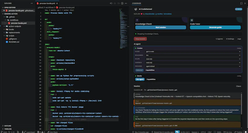Select process-books.yml in the file tree
248x133 pixels.
(x=19, y=23)
